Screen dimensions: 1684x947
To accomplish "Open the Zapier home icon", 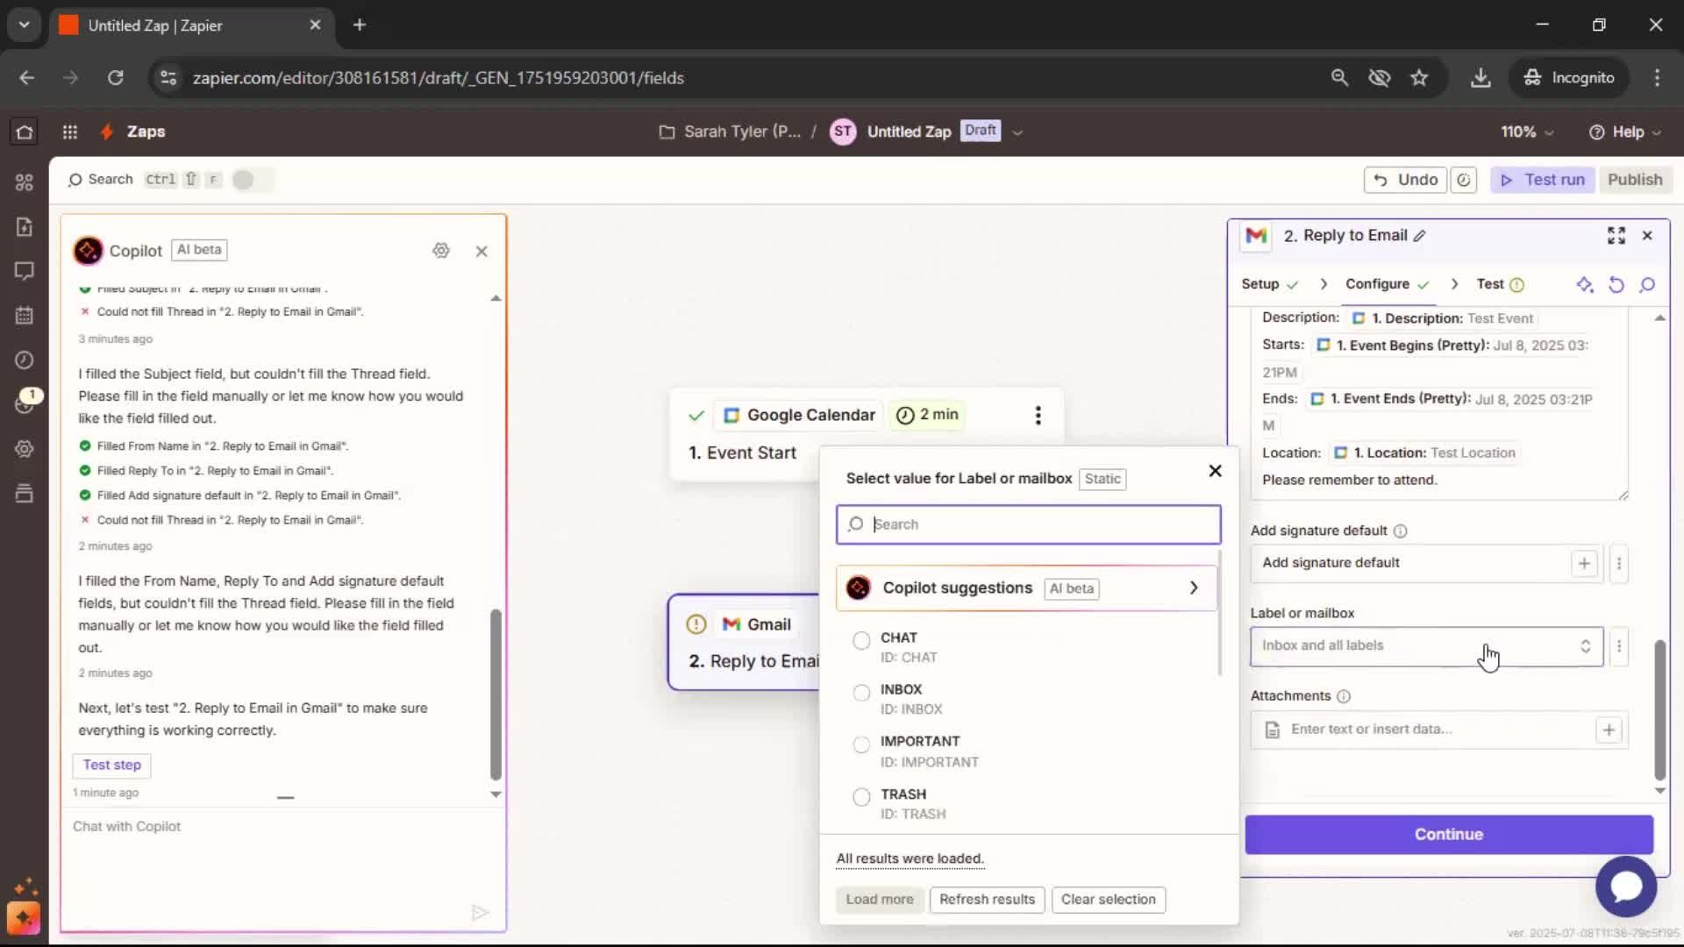I will pos(24,132).
